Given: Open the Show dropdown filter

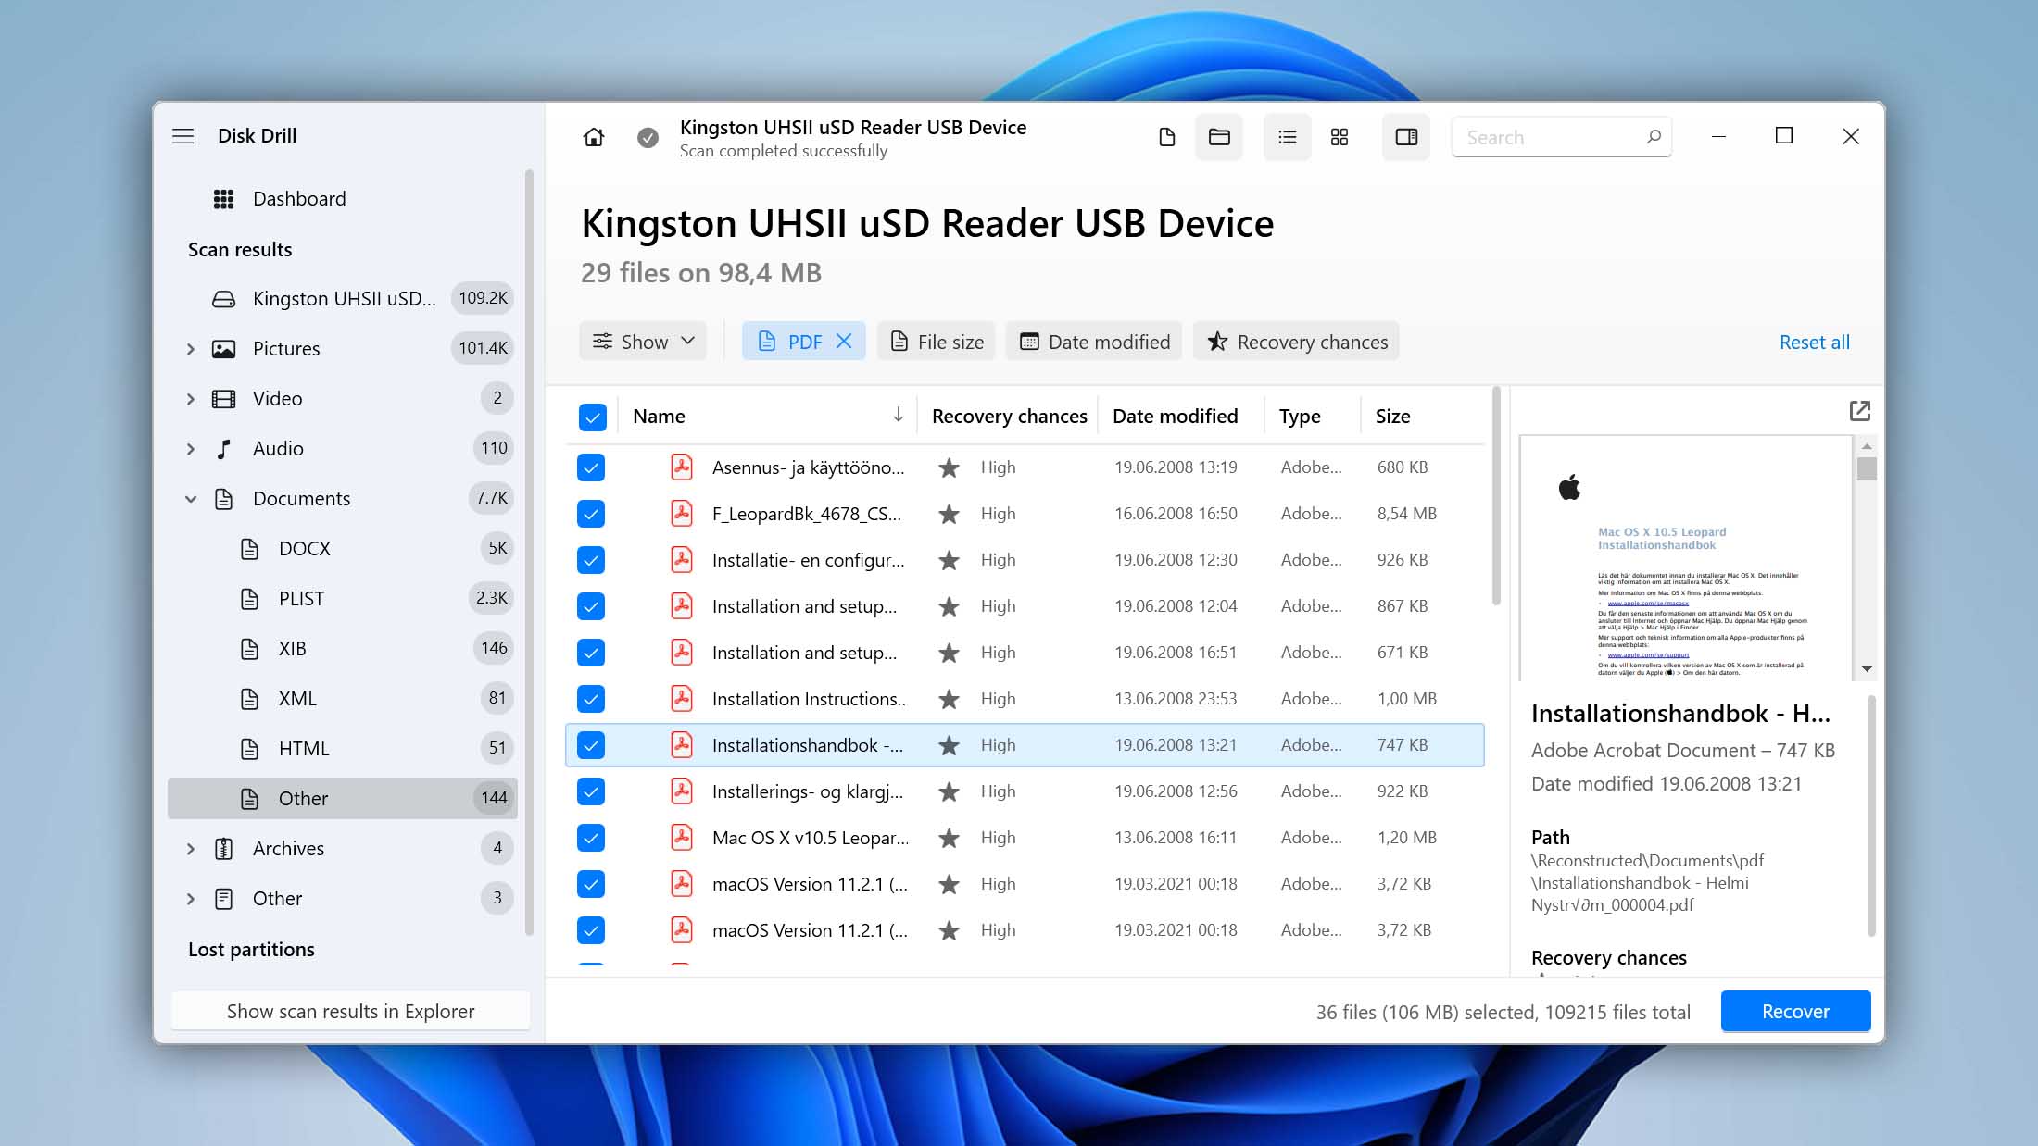Looking at the screenshot, I should (x=643, y=342).
